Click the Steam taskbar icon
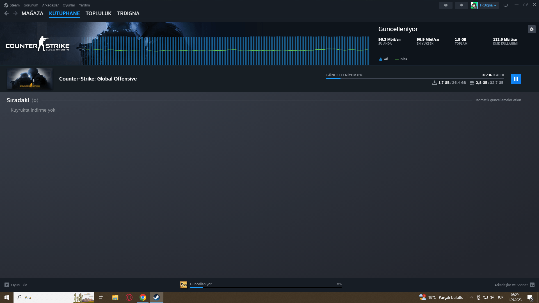The image size is (539, 303). (157, 297)
